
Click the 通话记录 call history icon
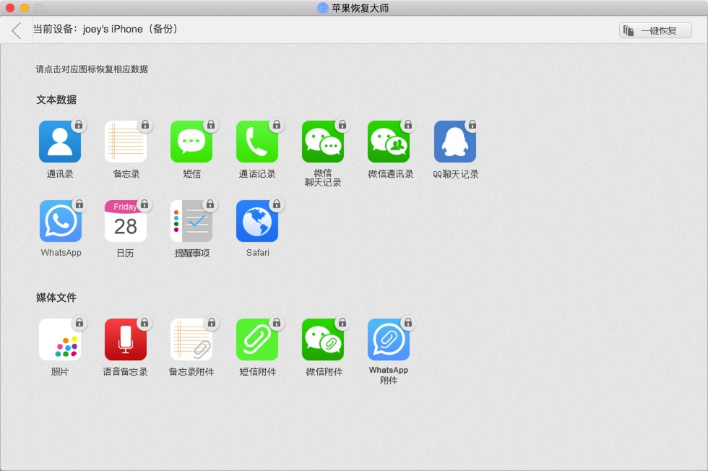[x=257, y=142]
